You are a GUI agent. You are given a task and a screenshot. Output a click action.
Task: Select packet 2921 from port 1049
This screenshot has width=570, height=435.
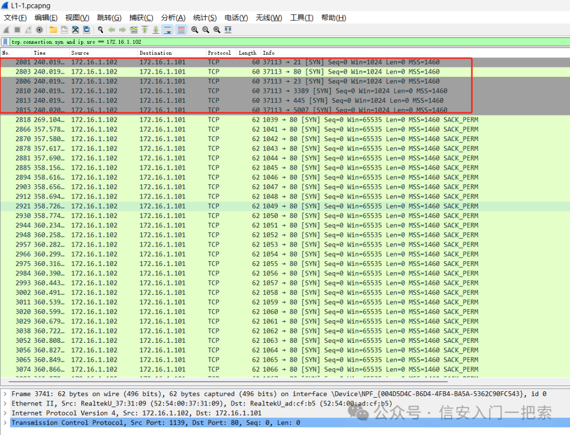[285, 206]
